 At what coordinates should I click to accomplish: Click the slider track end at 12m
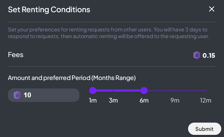[205, 91]
